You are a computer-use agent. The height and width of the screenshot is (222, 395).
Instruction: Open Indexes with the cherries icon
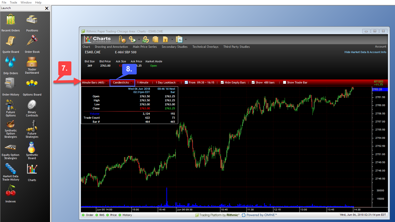(11, 194)
